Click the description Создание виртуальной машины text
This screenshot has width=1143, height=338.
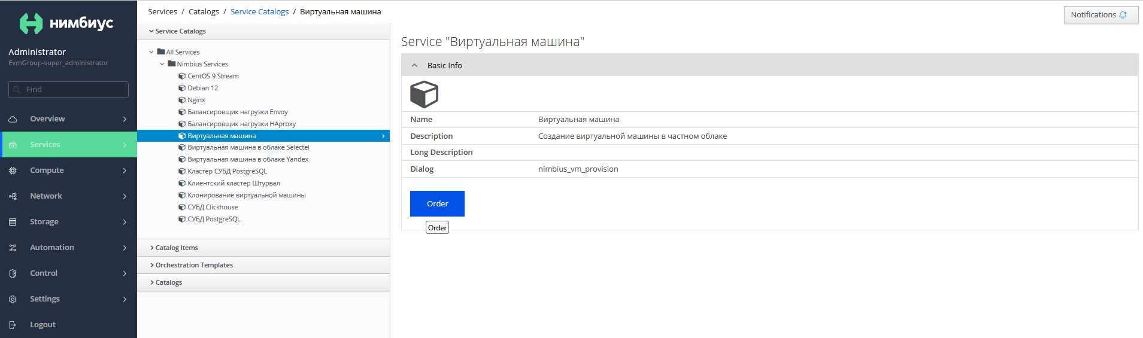pyautogui.click(x=632, y=136)
